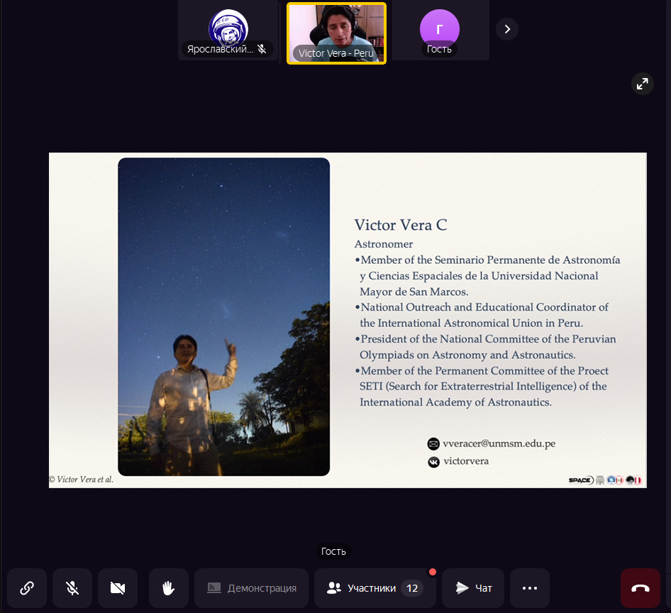Click the SPACE logo on the slide

580,480
